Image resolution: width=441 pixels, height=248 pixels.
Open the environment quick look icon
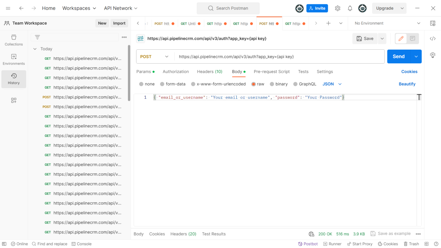(433, 23)
